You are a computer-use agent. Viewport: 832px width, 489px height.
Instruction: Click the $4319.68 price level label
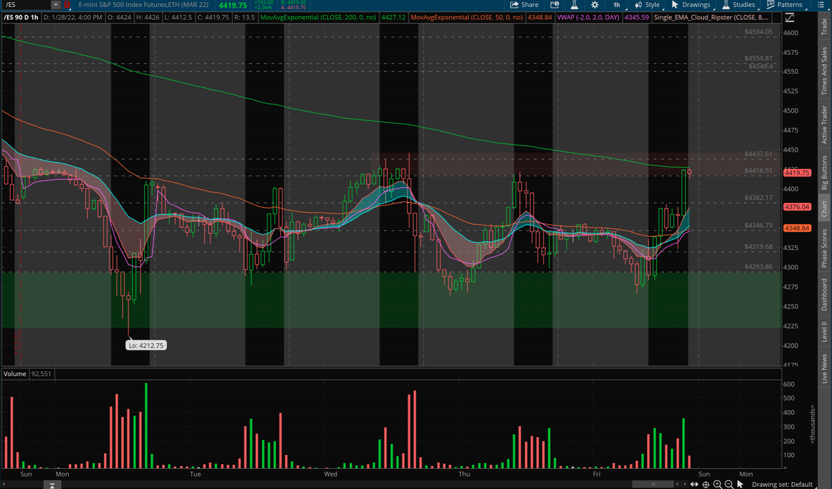(758, 247)
